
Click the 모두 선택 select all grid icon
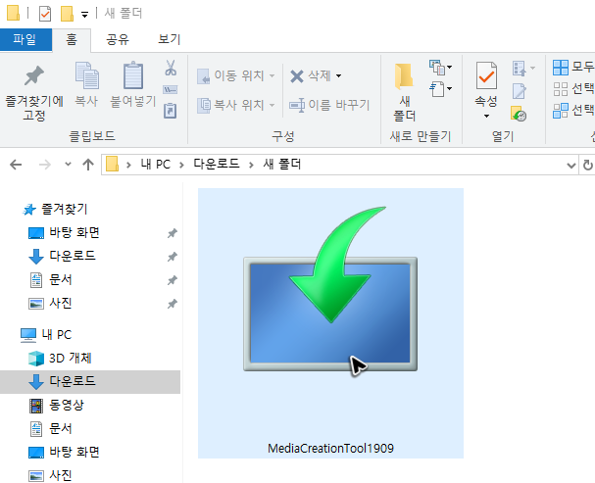click(x=561, y=68)
